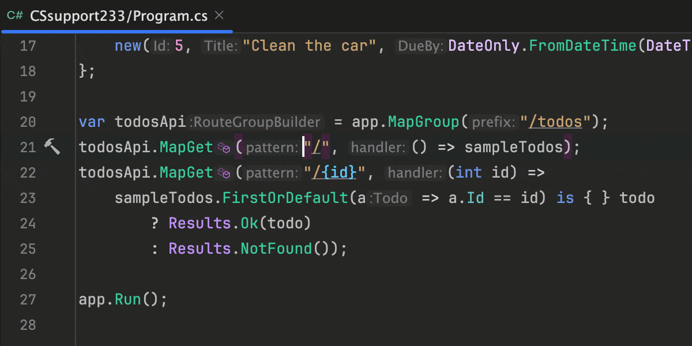Screen dimensions: 692x346
Task: Open the endpoint cube icon after MapGet on line 21
Action: click(x=224, y=148)
